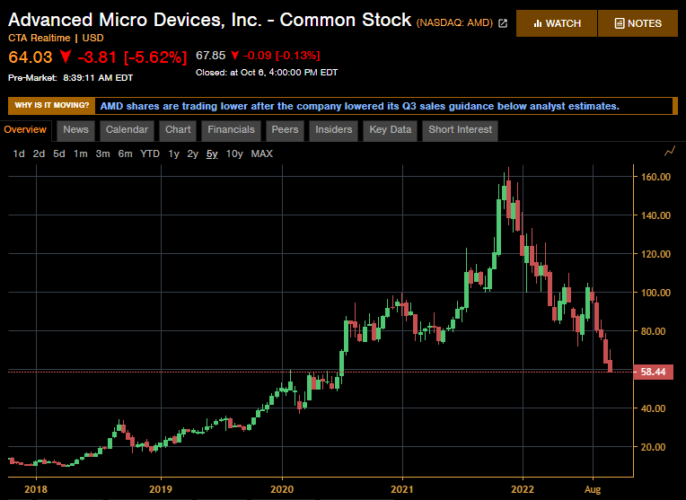Click the 2022 x-axis label
686x500 pixels.
pyautogui.click(x=523, y=489)
